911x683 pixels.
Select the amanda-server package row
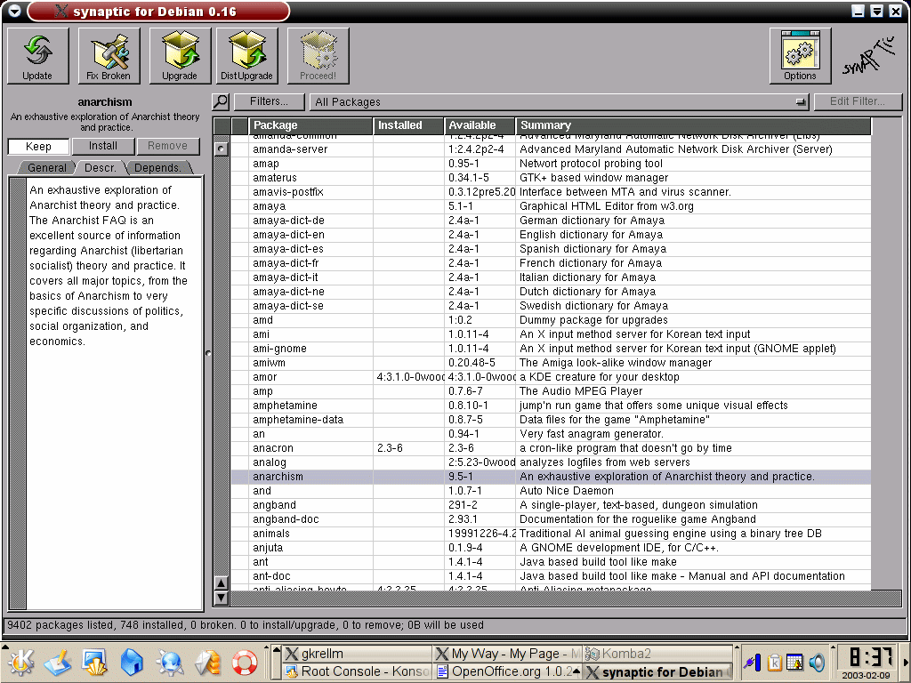pos(551,149)
